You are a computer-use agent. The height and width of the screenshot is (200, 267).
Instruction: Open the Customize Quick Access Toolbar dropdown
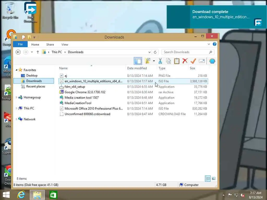point(34,37)
